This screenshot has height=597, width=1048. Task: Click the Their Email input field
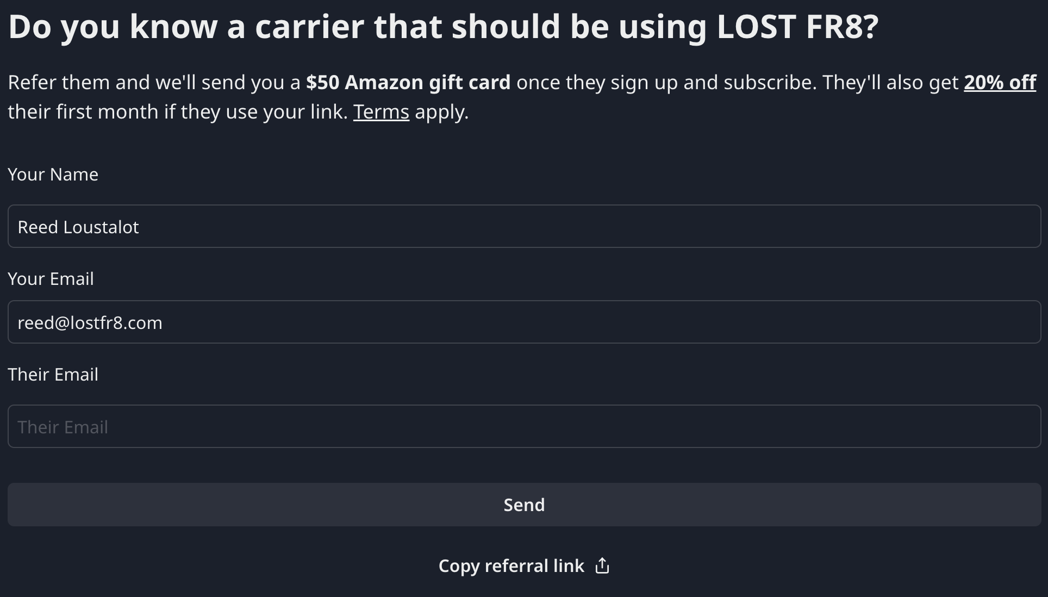(524, 426)
